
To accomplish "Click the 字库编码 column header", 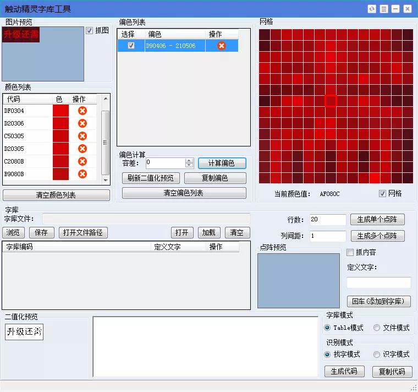I will point(77,247).
